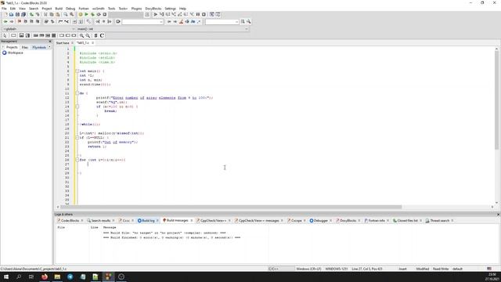The width and height of the screenshot is (501, 282).
Task: Click the Undo toolbar icon
Action: [31, 14]
